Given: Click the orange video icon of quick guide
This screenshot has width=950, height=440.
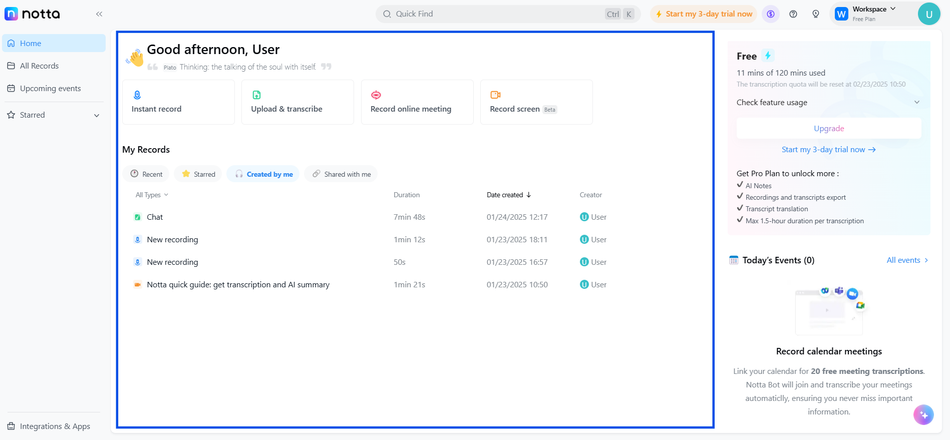Looking at the screenshot, I should point(137,285).
